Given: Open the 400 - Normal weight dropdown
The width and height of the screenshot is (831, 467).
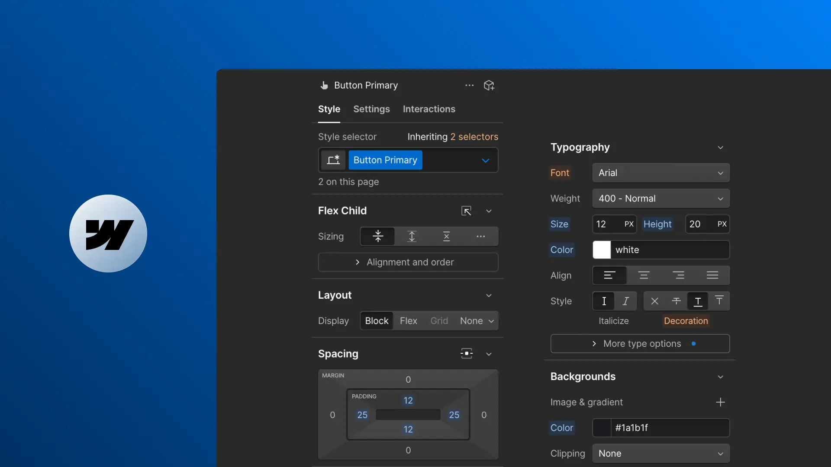Looking at the screenshot, I should pos(661,198).
